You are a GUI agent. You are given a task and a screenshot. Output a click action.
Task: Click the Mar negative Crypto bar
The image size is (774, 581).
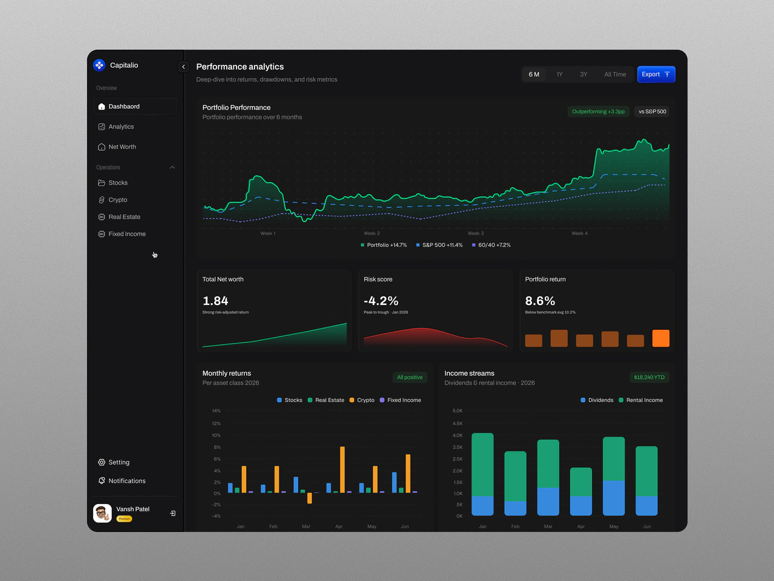310,498
